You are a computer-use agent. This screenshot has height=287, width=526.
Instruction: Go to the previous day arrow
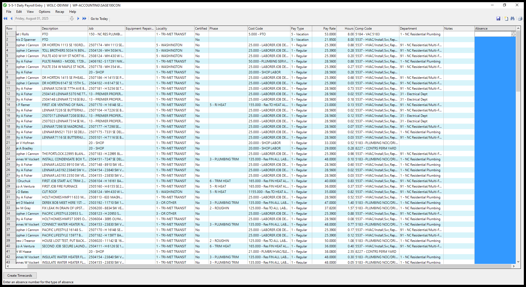coord(11,18)
